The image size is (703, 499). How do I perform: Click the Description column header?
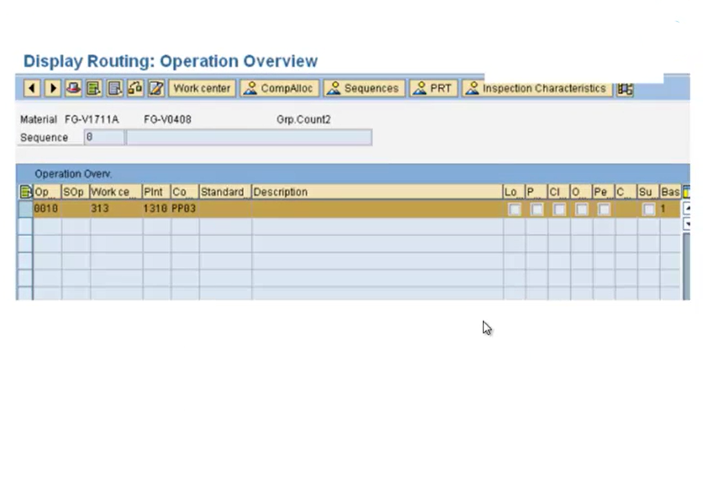377,192
